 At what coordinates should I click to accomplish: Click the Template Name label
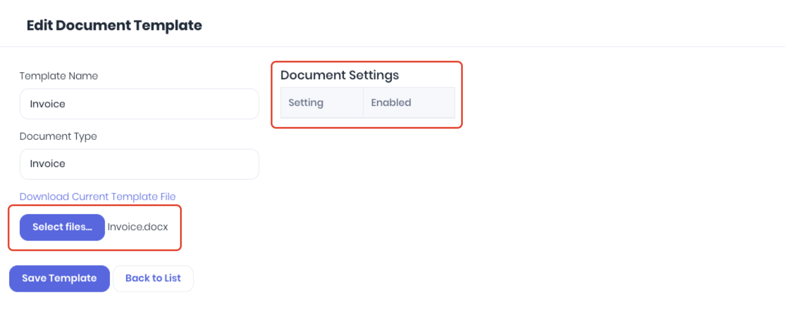[x=59, y=76]
